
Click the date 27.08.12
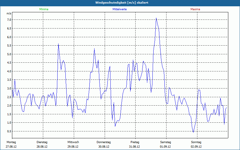click(11, 147)
